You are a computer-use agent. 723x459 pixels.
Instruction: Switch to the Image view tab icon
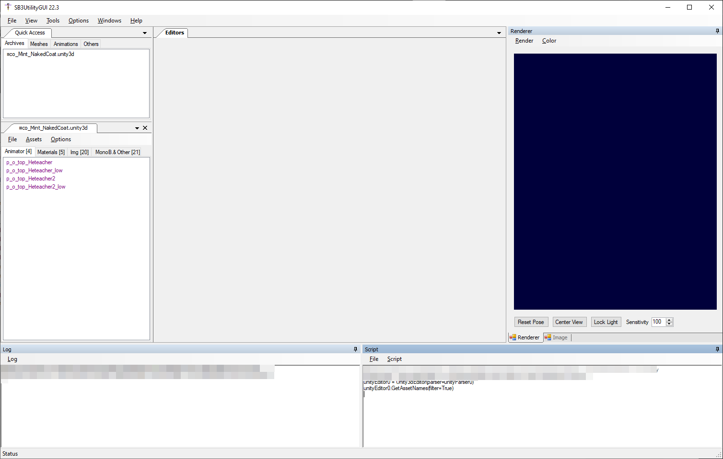tap(548, 337)
